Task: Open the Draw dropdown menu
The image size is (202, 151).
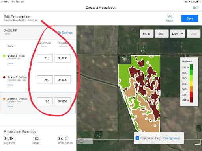Action: point(178,34)
